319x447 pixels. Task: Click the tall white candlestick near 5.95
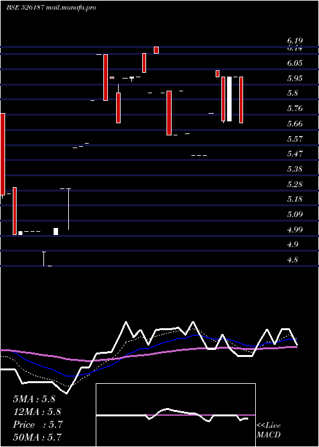click(229, 99)
